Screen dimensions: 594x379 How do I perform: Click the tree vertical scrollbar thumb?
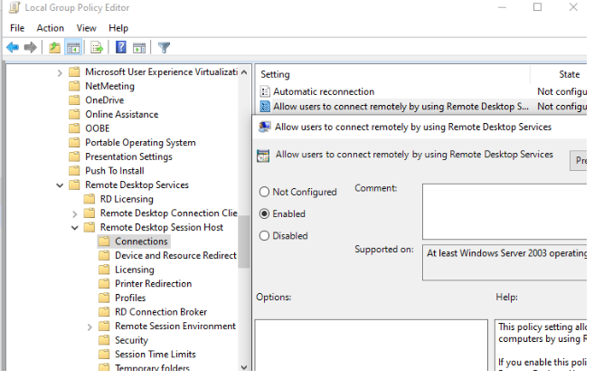click(244, 242)
